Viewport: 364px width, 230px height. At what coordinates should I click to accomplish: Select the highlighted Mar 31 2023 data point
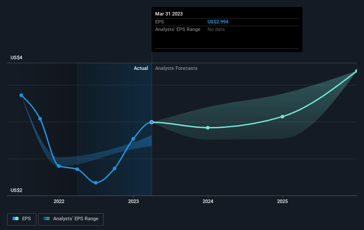(x=152, y=122)
